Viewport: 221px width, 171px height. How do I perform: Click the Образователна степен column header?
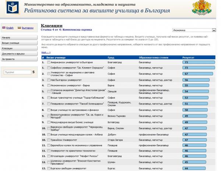coord(154,58)
